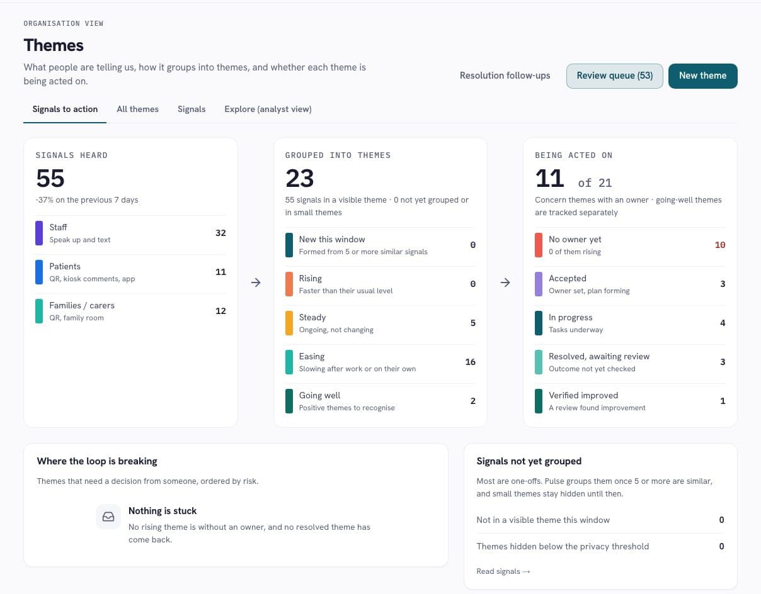
Task: Open Resolution follow-ups
Action: (x=505, y=76)
